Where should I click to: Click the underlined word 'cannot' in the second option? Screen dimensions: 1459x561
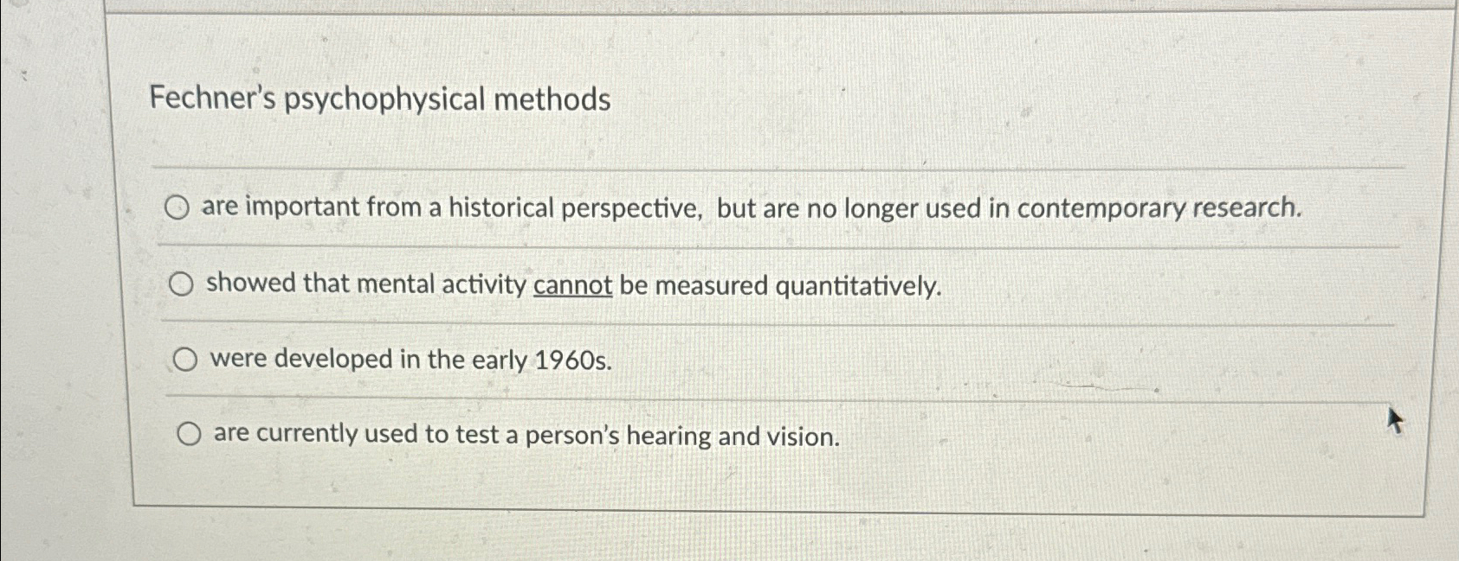574,284
